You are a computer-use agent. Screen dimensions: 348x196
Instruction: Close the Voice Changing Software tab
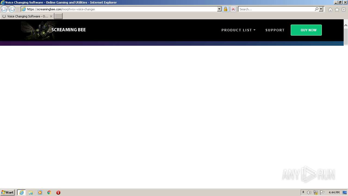(51, 16)
